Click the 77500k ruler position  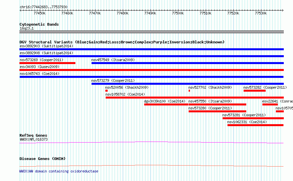pos(178,13)
